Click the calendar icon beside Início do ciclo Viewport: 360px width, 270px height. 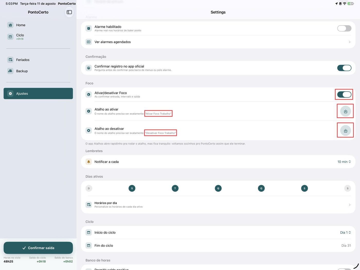point(89,232)
